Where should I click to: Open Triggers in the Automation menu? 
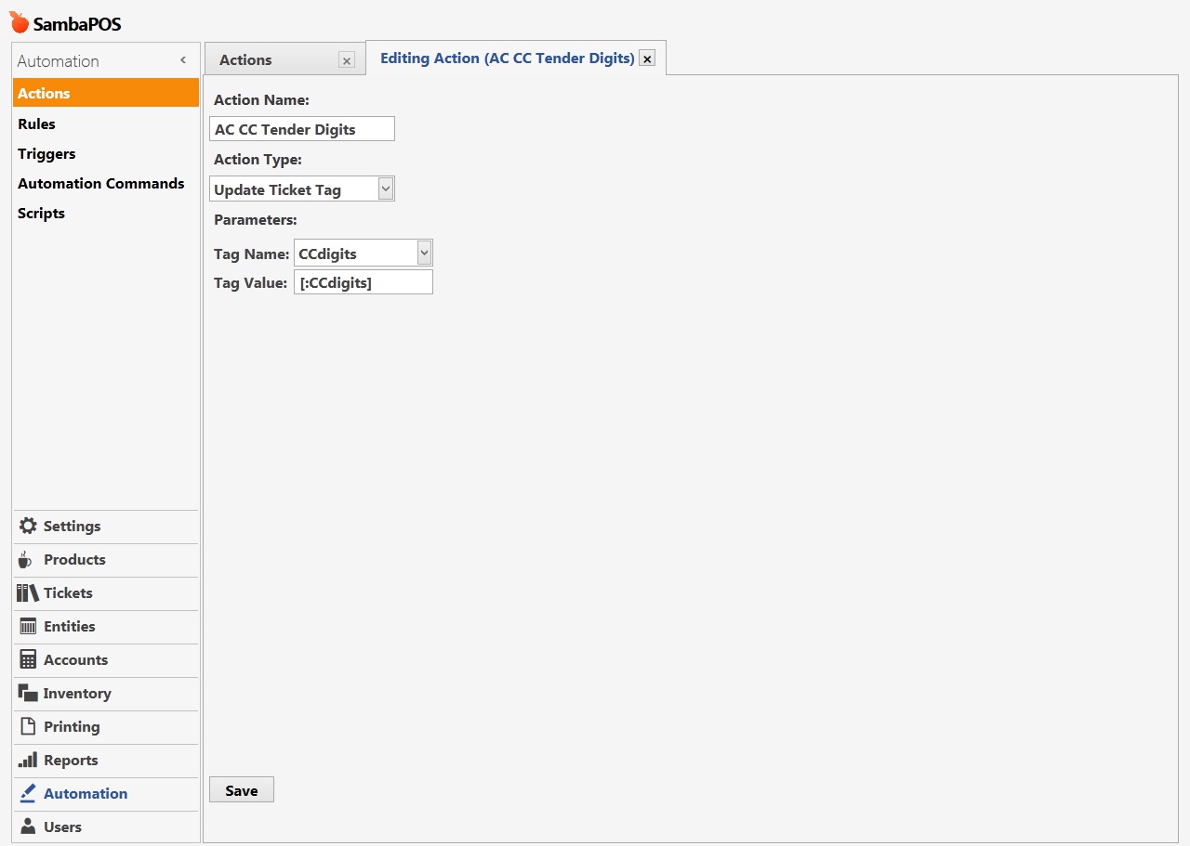coord(106,153)
